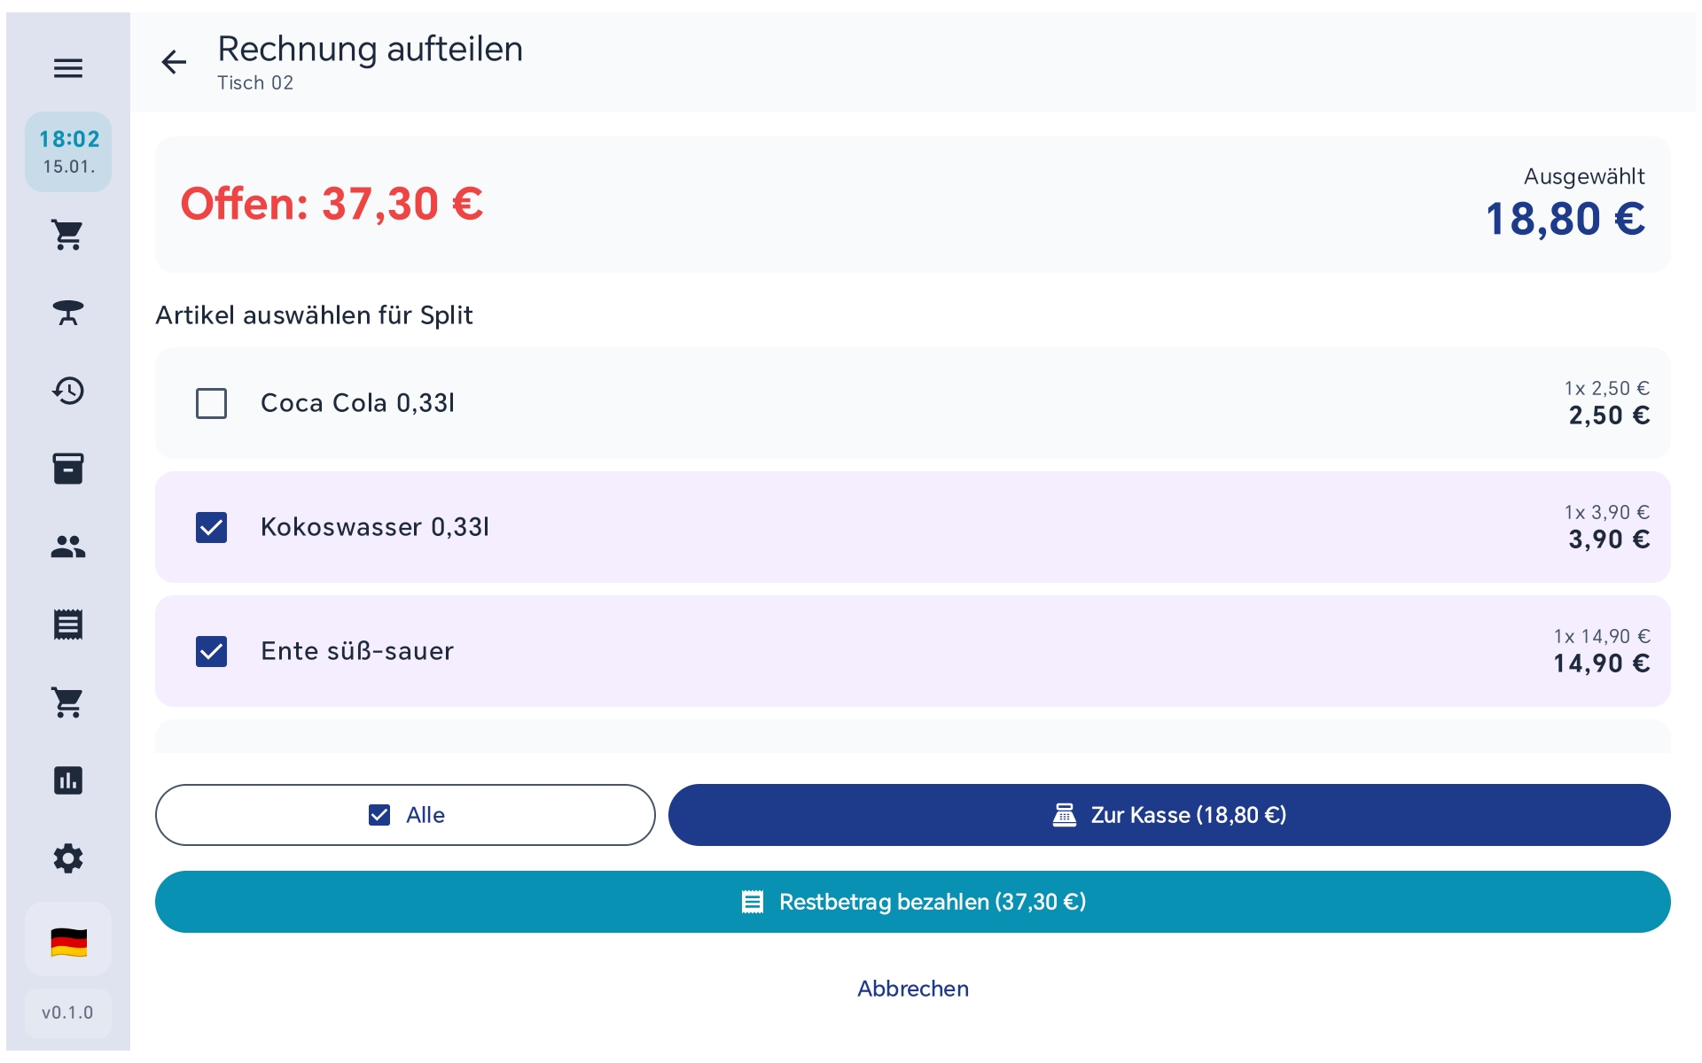Open order history clock icon
Viewport: 1702px width, 1063px height.
[68, 391]
